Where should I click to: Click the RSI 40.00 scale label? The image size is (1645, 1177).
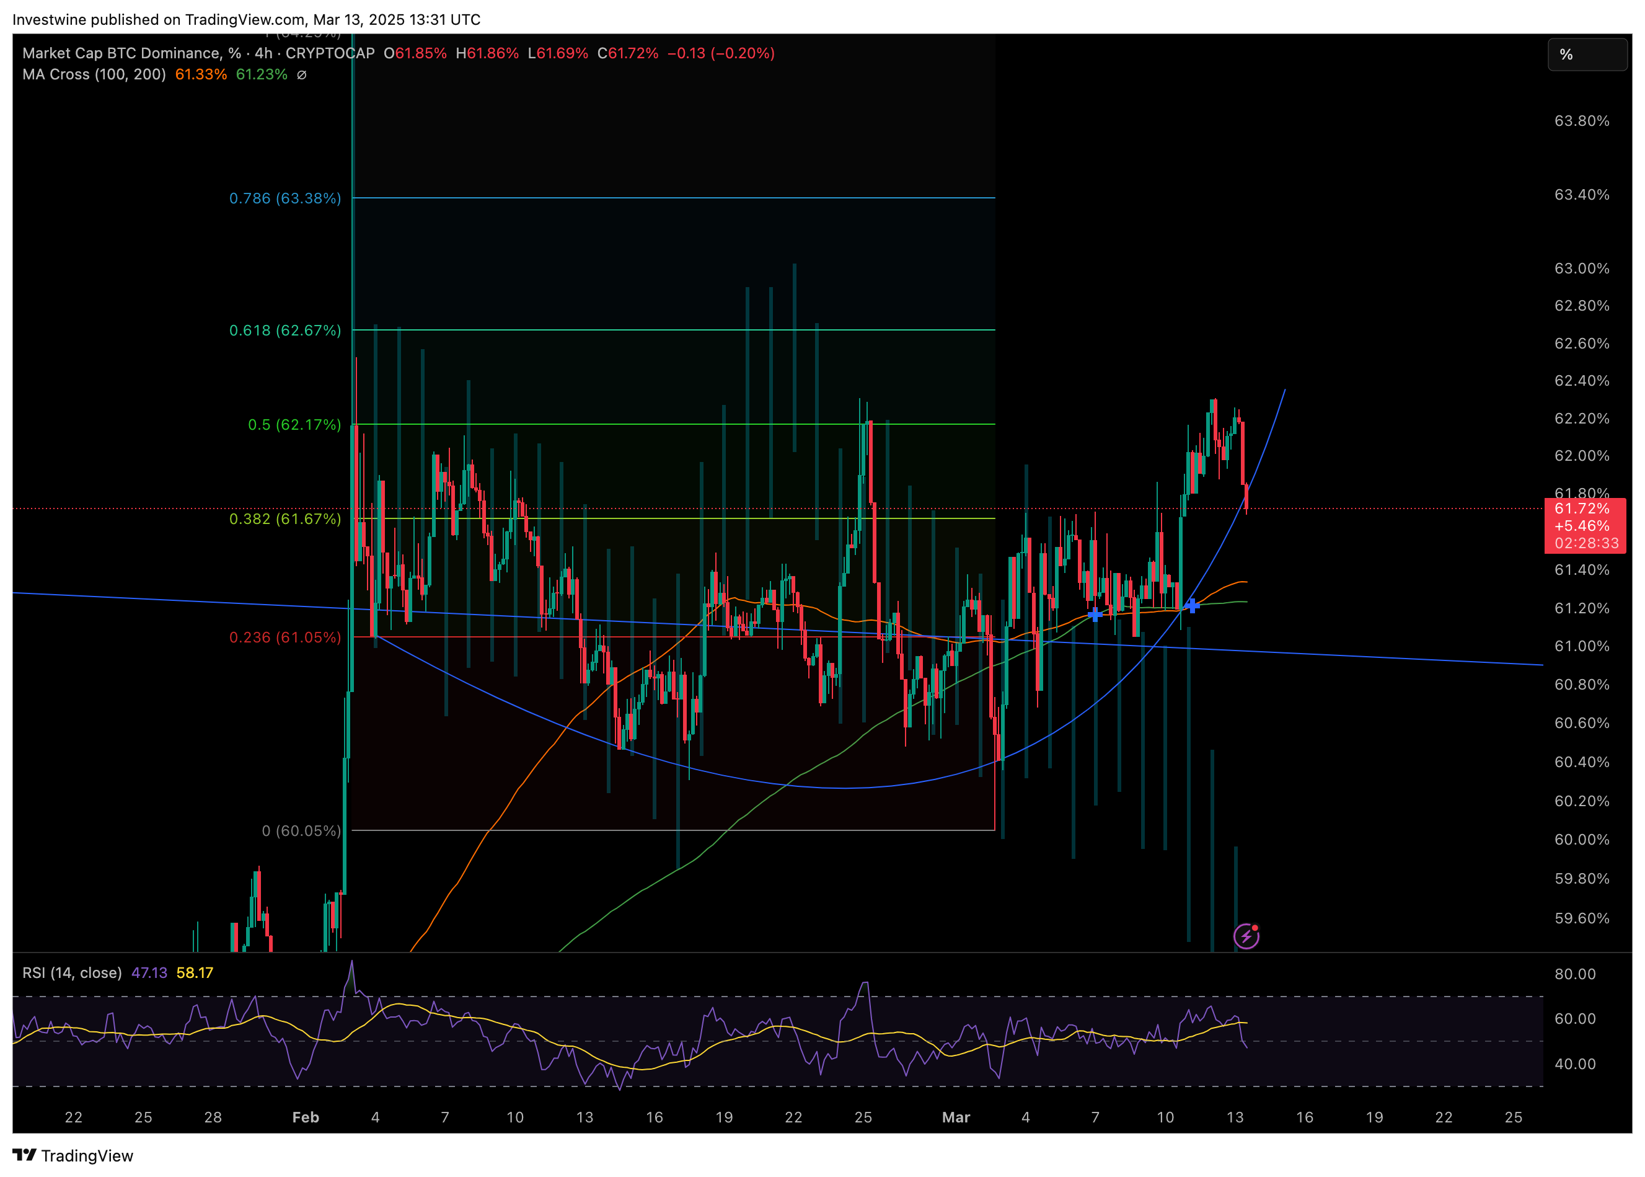click(x=1575, y=1064)
